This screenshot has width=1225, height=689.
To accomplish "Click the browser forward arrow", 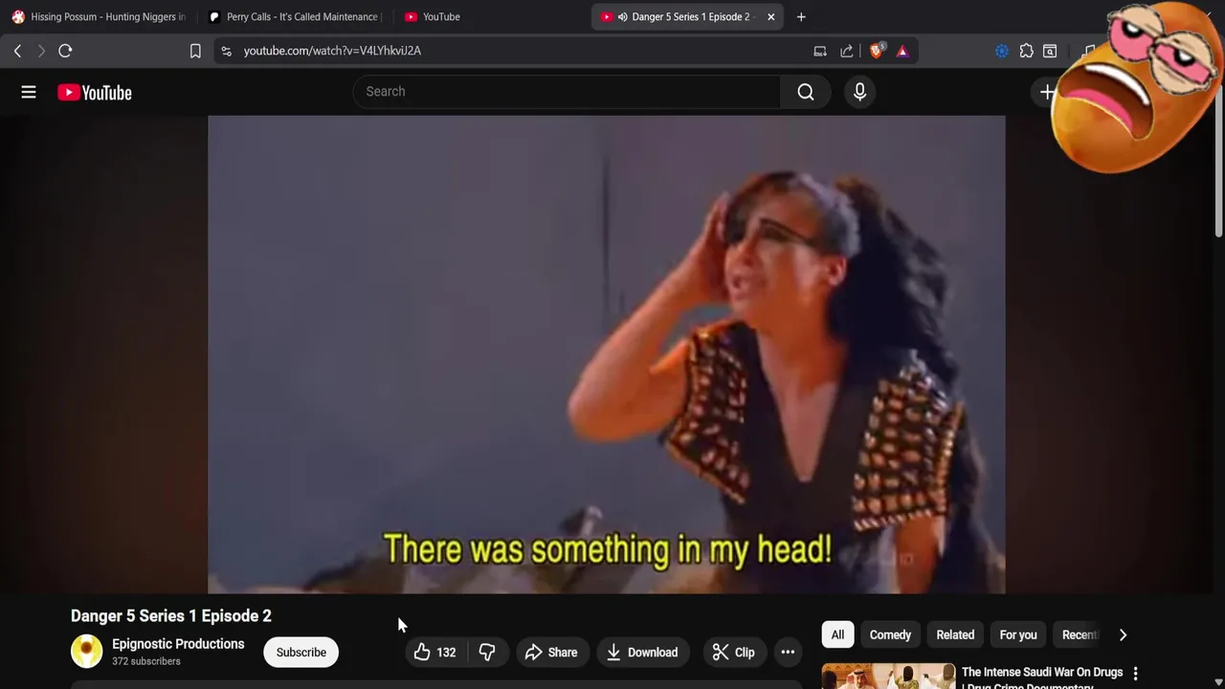I will 41,51.
